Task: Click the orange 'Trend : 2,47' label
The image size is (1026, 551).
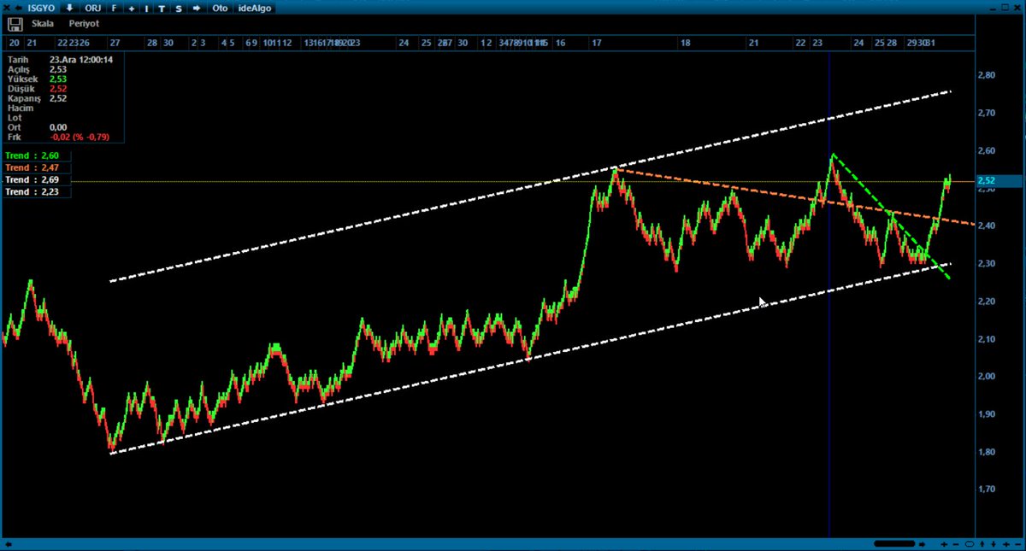Action: (33, 168)
